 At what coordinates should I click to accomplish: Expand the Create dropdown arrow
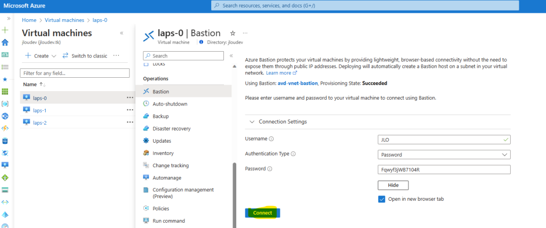point(54,56)
